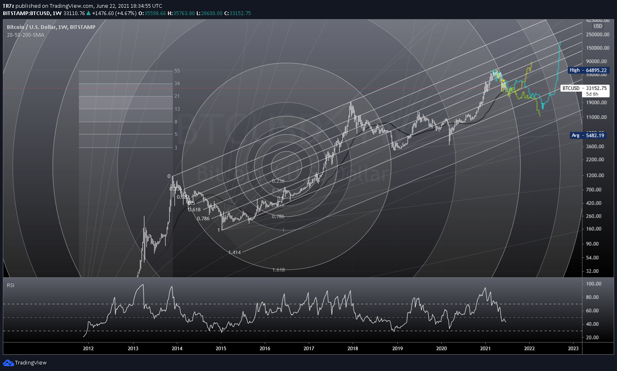Click the 2014 label on the time axis
The image size is (617, 371).
[177, 348]
